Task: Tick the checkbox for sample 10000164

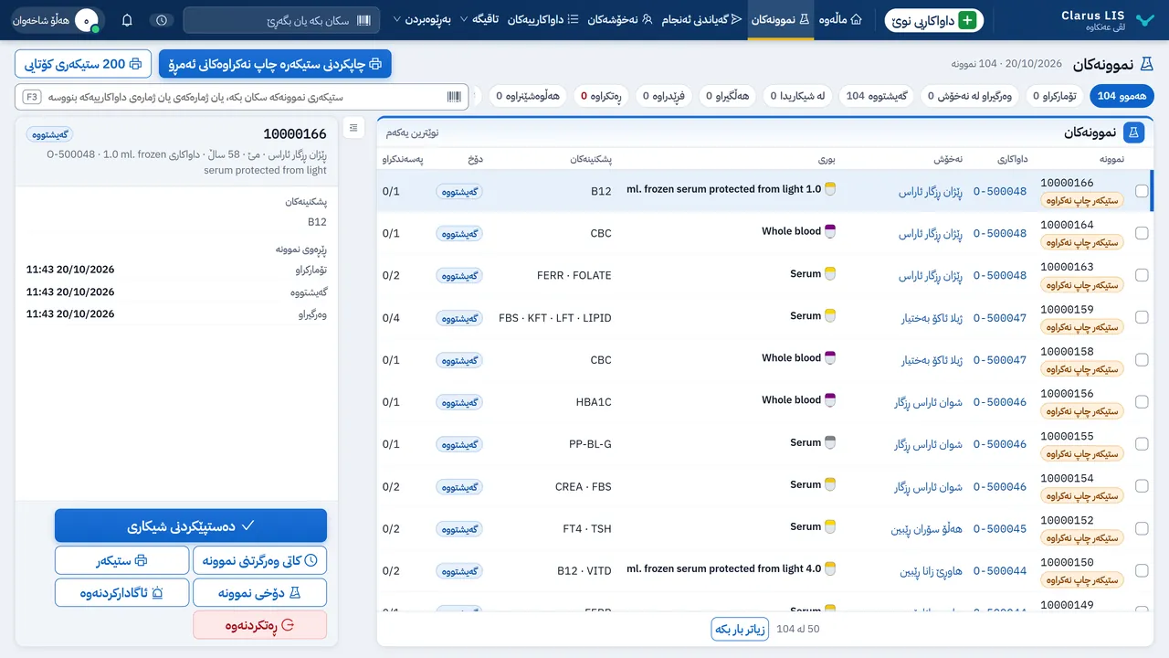Action: pos(1142,233)
